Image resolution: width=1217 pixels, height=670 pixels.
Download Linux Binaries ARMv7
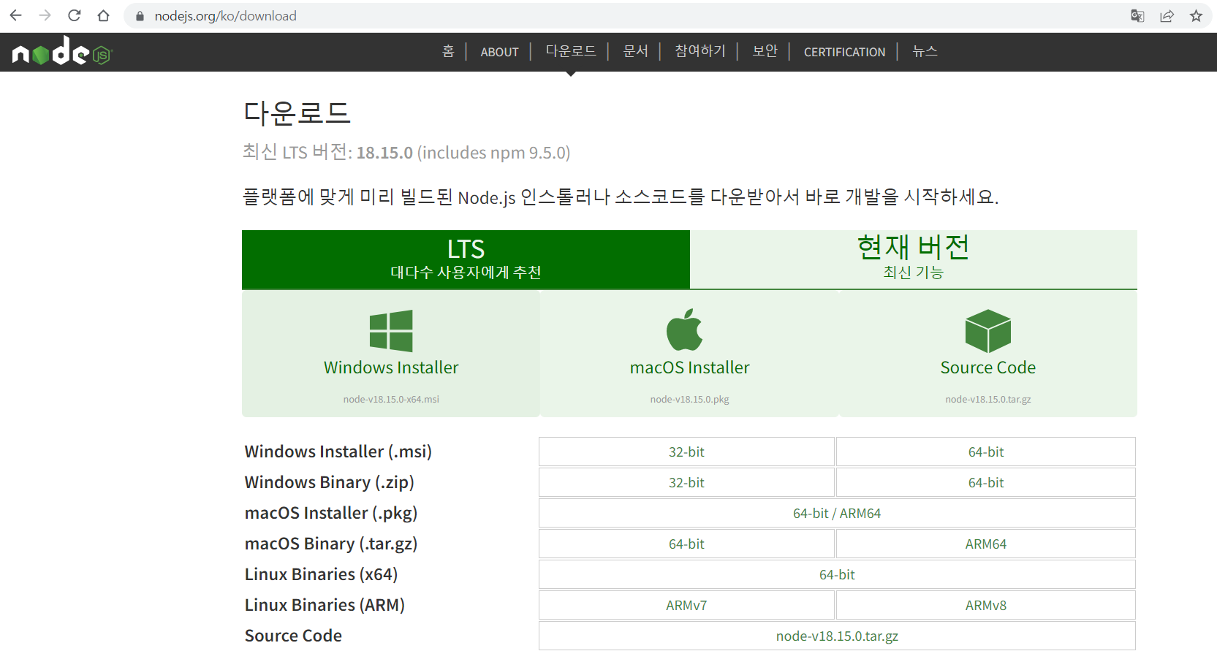point(686,605)
